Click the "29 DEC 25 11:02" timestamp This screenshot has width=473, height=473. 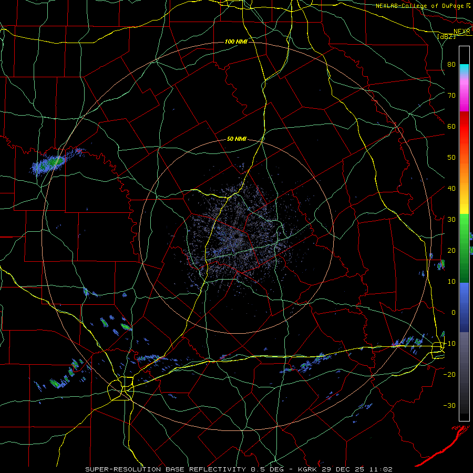(356, 469)
